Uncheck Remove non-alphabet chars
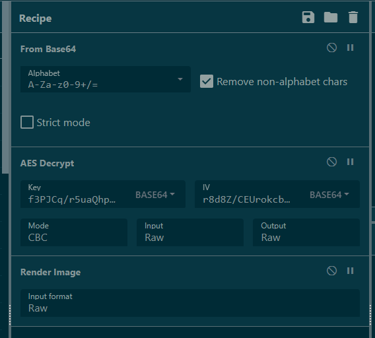This screenshot has width=375, height=338. (207, 81)
